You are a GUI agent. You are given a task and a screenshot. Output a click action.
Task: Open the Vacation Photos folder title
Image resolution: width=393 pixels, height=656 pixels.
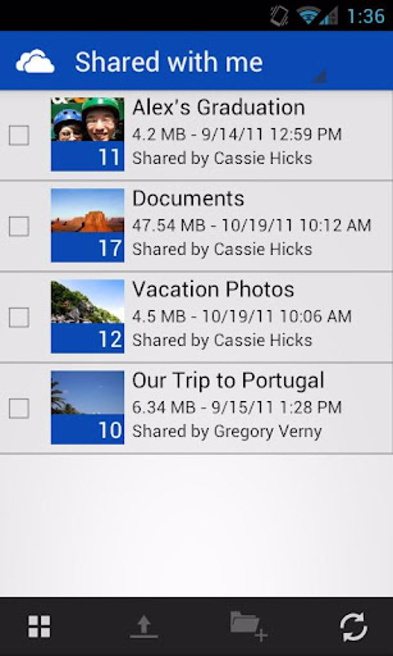pos(213,289)
